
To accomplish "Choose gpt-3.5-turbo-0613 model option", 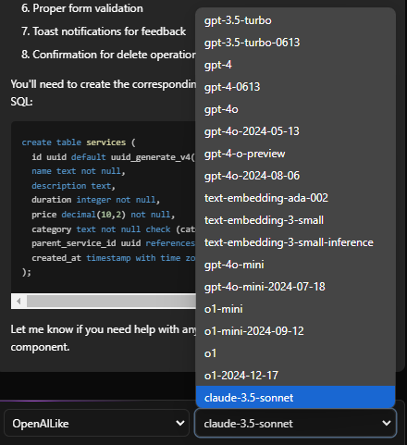I will click(x=295, y=43).
